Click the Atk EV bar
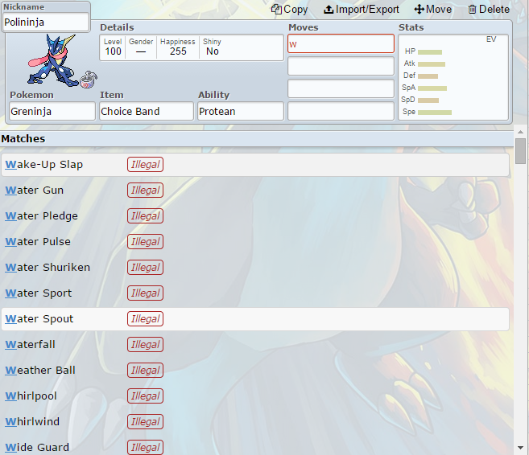Screen dimensions: 529x455 tap(432, 64)
